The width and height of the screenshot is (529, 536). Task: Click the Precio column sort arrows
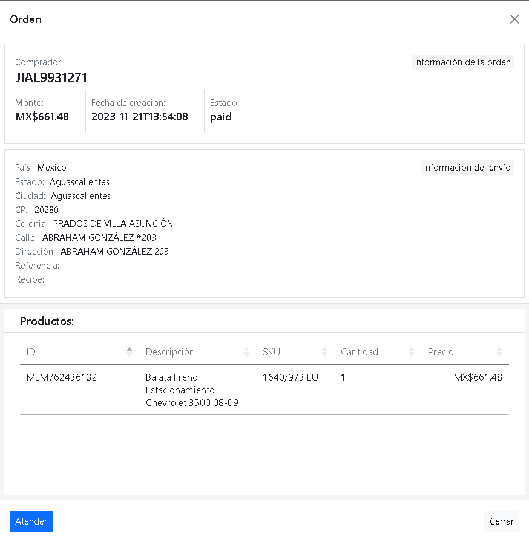click(499, 351)
